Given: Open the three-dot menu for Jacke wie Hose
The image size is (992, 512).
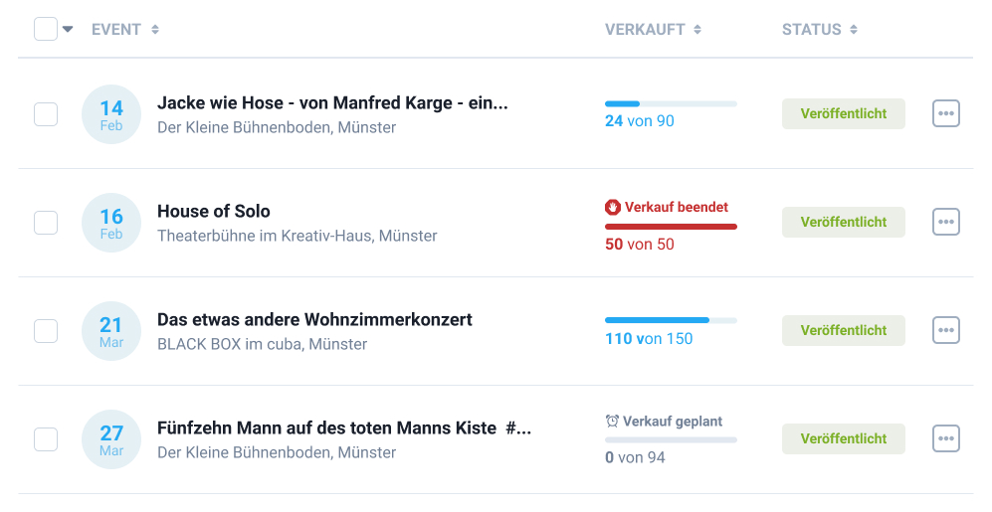Looking at the screenshot, I should point(945,113).
